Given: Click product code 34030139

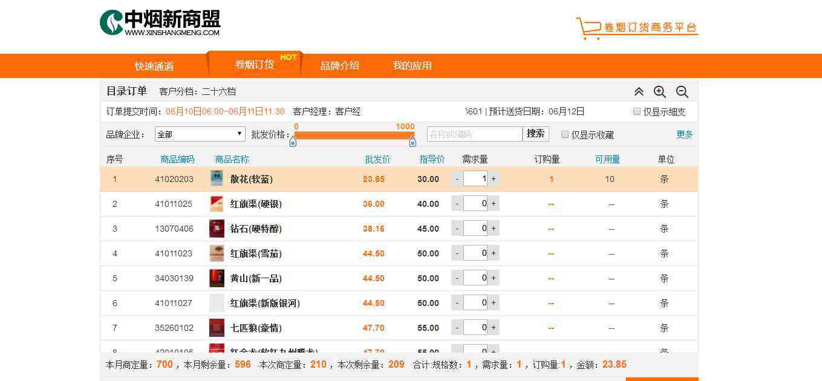Looking at the screenshot, I should [x=174, y=278].
